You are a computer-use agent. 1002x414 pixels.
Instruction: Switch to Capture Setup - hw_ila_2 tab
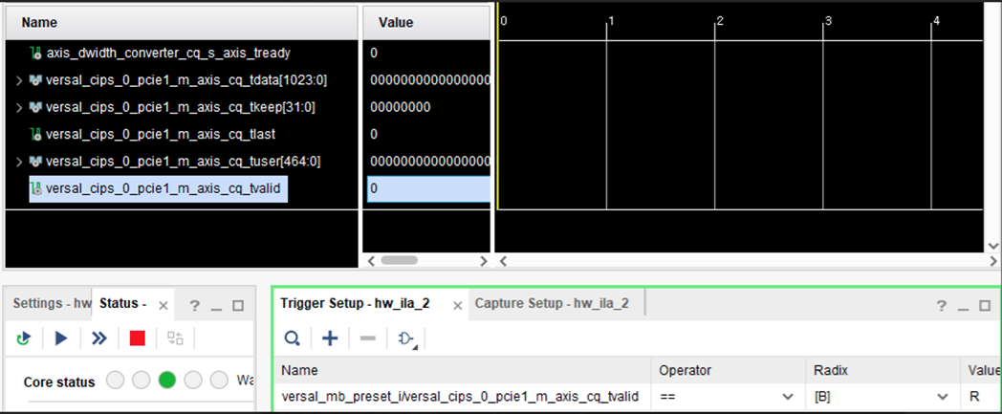[552, 303]
